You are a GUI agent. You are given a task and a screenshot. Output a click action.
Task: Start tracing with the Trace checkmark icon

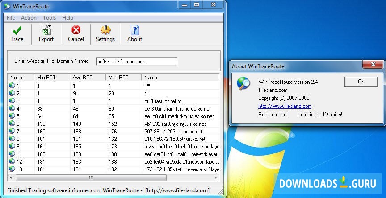17,30
